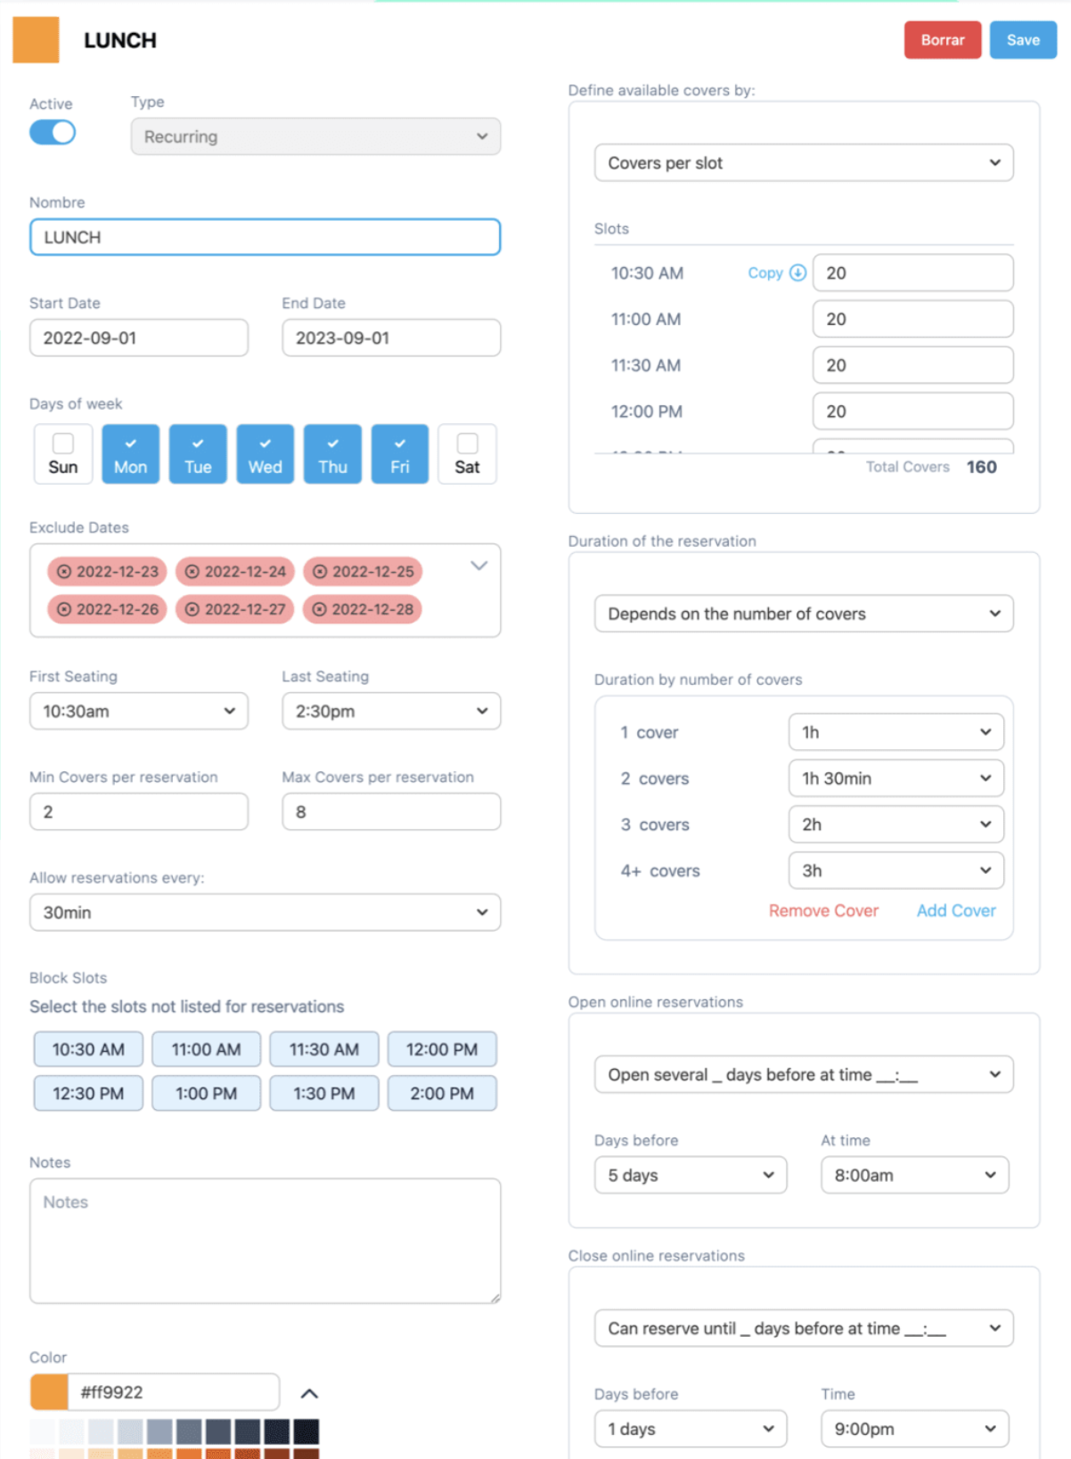Image resolution: width=1071 pixels, height=1459 pixels.
Task: Collapse the color palette with the chevron-up icon
Action: click(x=309, y=1393)
